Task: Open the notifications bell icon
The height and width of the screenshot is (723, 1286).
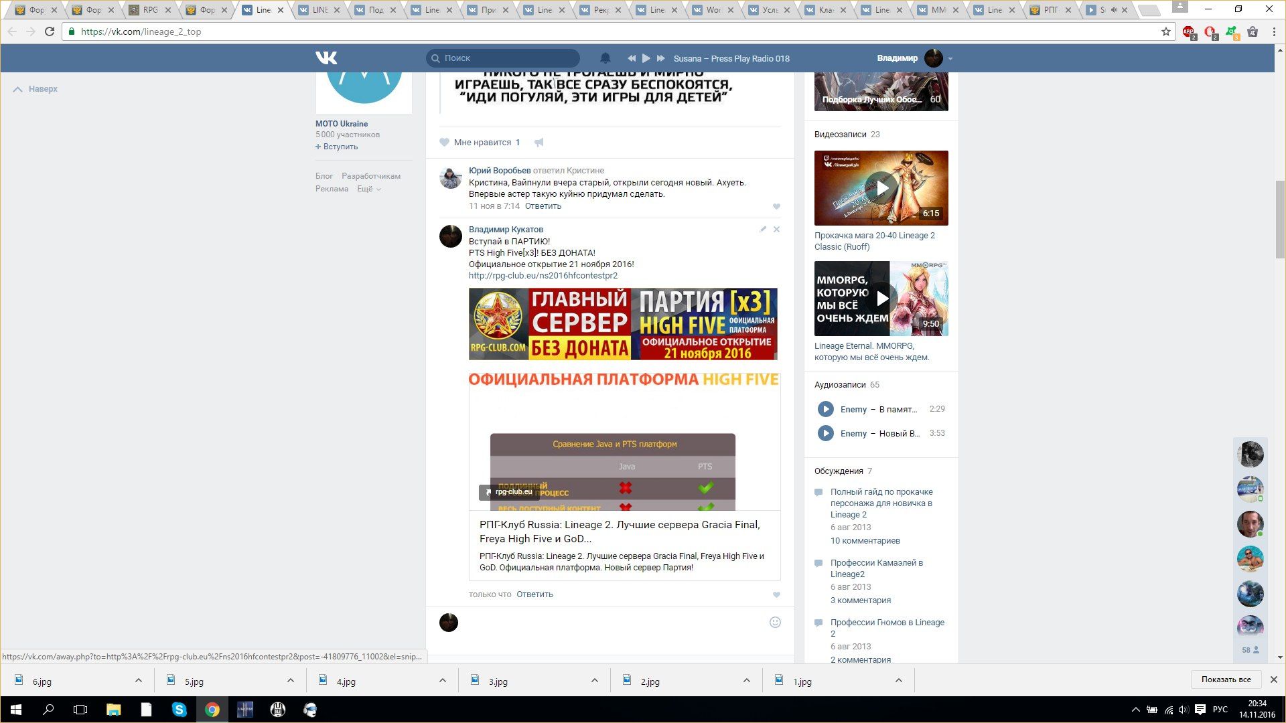Action: click(605, 58)
